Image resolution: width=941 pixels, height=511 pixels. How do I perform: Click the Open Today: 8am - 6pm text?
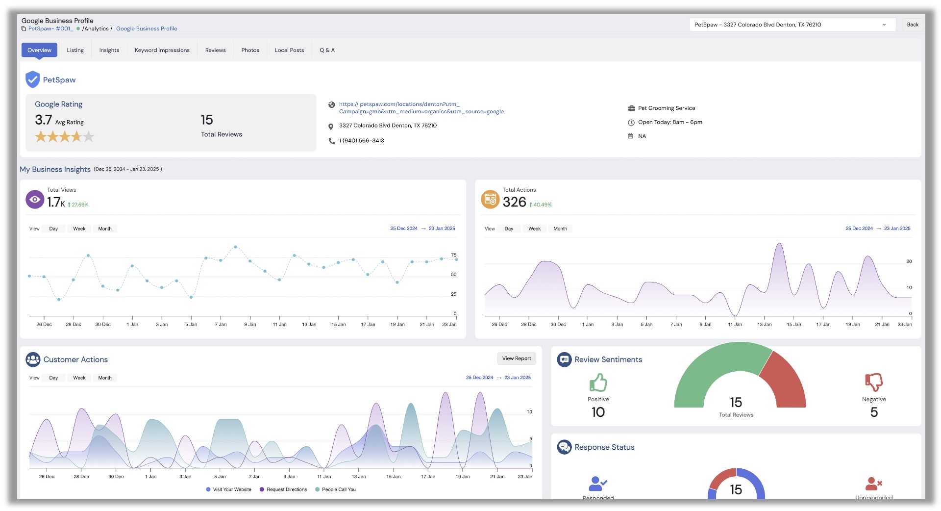670,123
